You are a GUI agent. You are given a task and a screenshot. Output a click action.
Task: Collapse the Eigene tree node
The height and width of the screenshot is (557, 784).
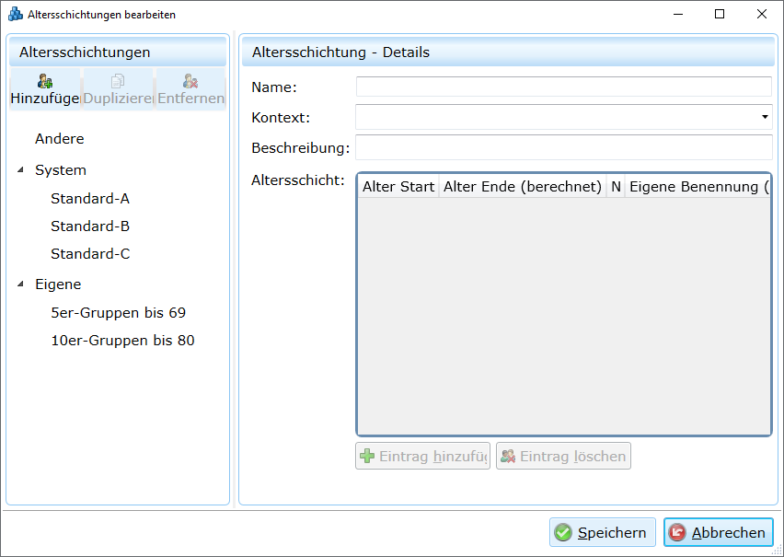(21, 284)
